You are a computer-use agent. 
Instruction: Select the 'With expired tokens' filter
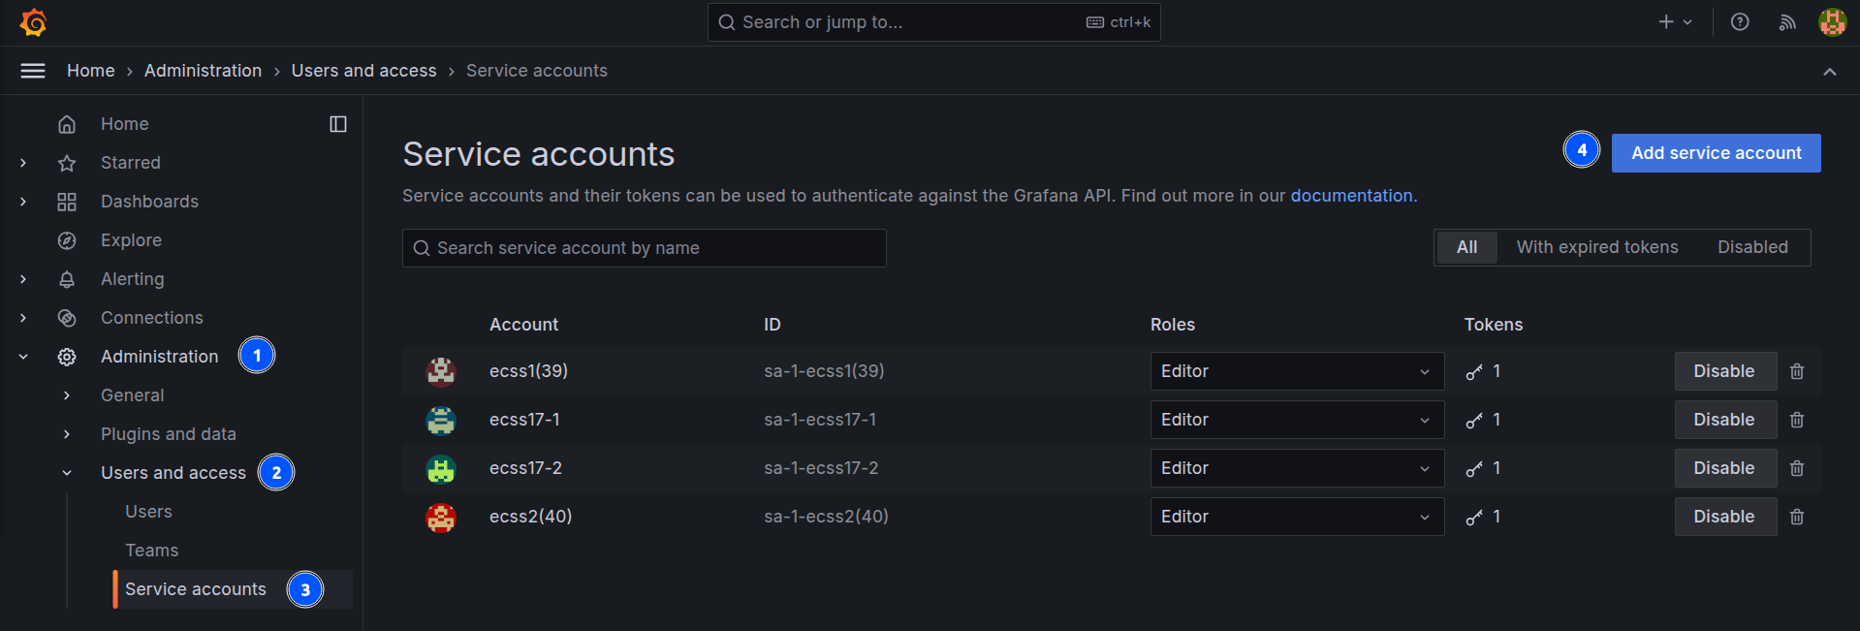click(1596, 247)
